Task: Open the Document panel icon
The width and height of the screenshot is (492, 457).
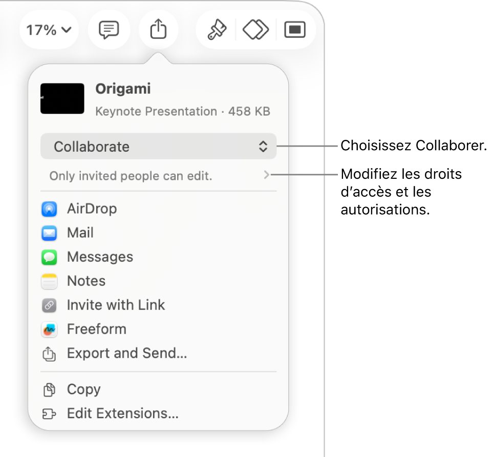Action: click(295, 29)
